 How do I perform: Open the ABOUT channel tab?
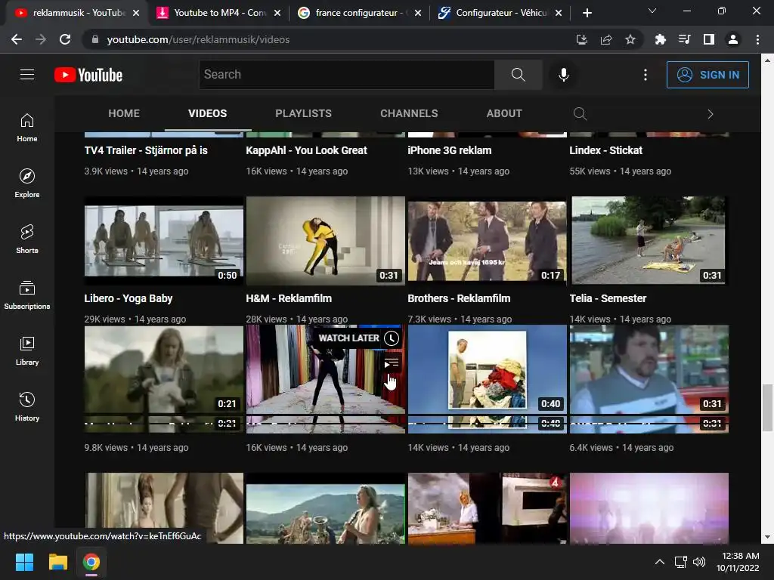click(504, 113)
